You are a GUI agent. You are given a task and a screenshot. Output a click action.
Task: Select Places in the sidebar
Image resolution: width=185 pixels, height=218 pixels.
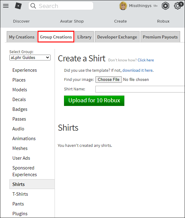pos(19,80)
